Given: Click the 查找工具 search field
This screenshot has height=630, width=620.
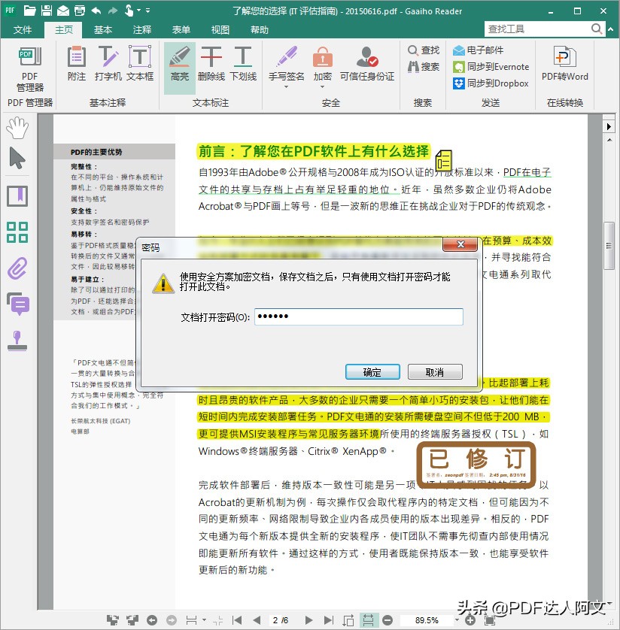Looking at the screenshot, I should [536, 29].
